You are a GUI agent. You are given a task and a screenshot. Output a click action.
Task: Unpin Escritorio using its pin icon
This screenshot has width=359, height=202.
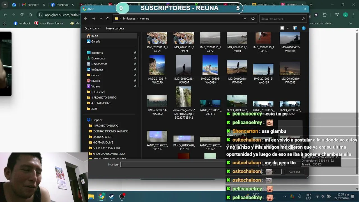pyautogui.click(x=135, y=53)
